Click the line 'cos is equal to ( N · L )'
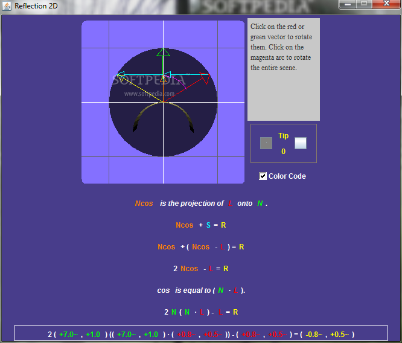Viewport: 402px width, 343px height. 201,290
